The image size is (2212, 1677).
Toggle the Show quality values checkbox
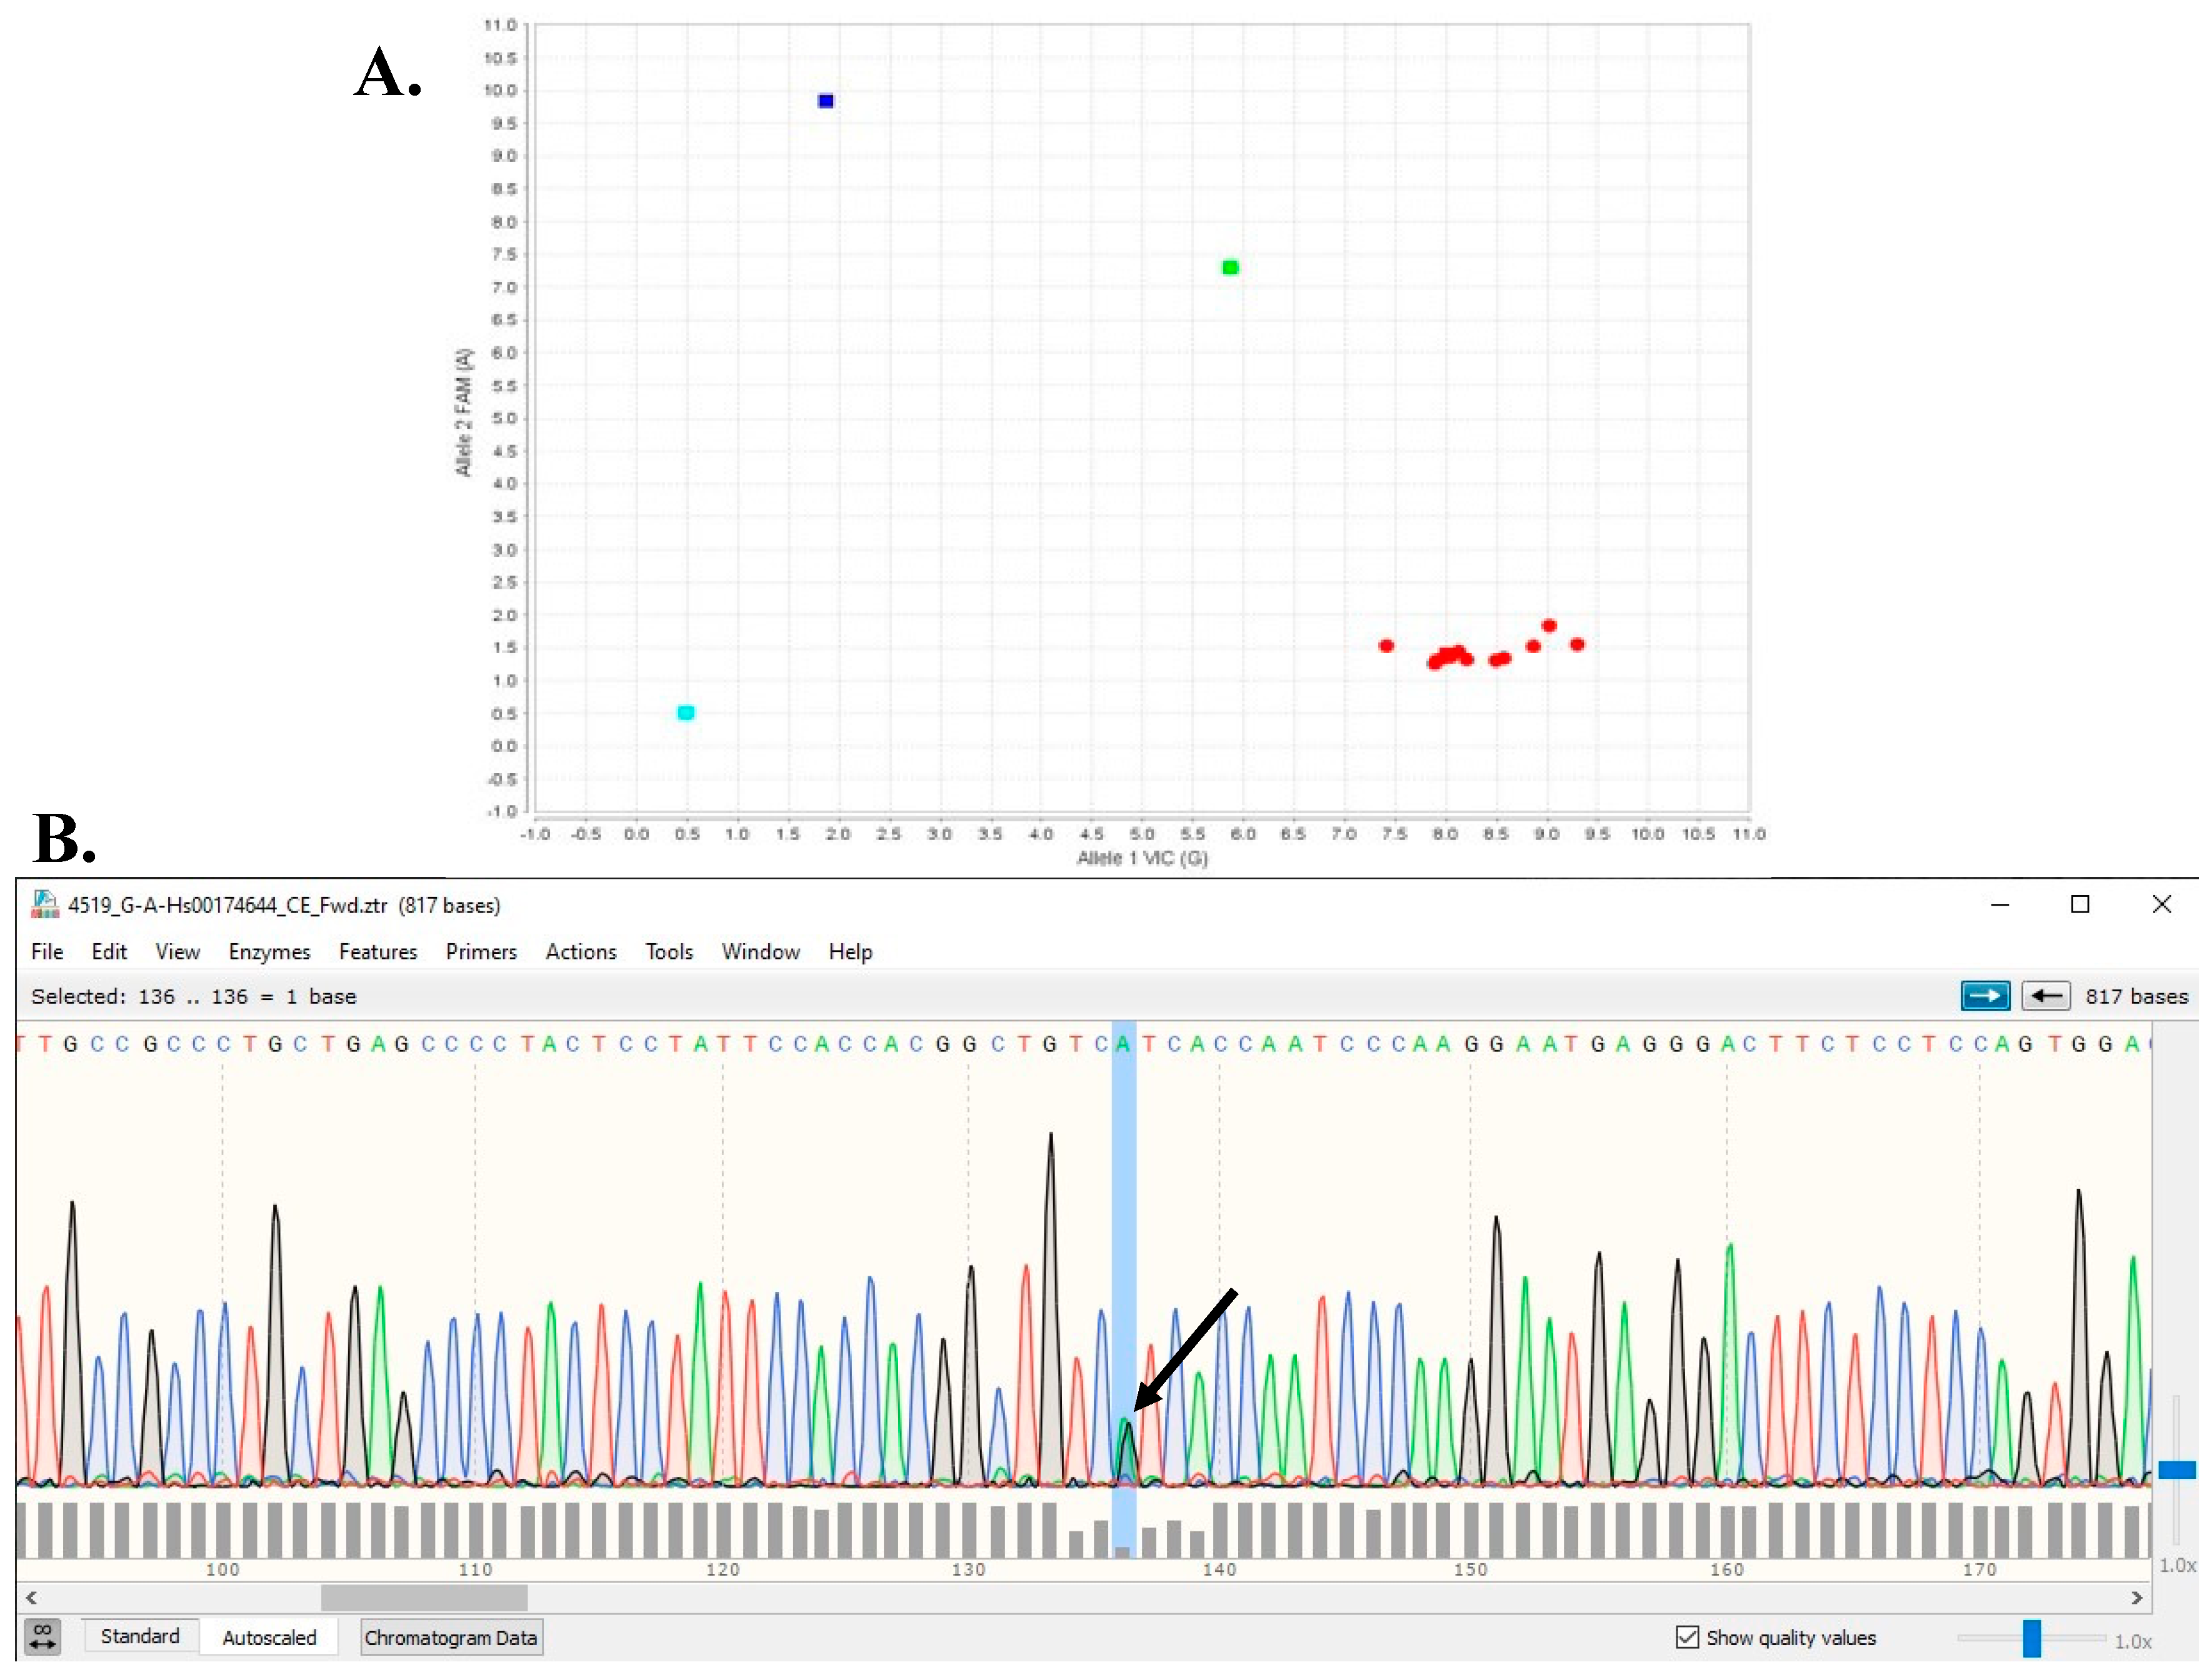[x=1687, y=1637]
